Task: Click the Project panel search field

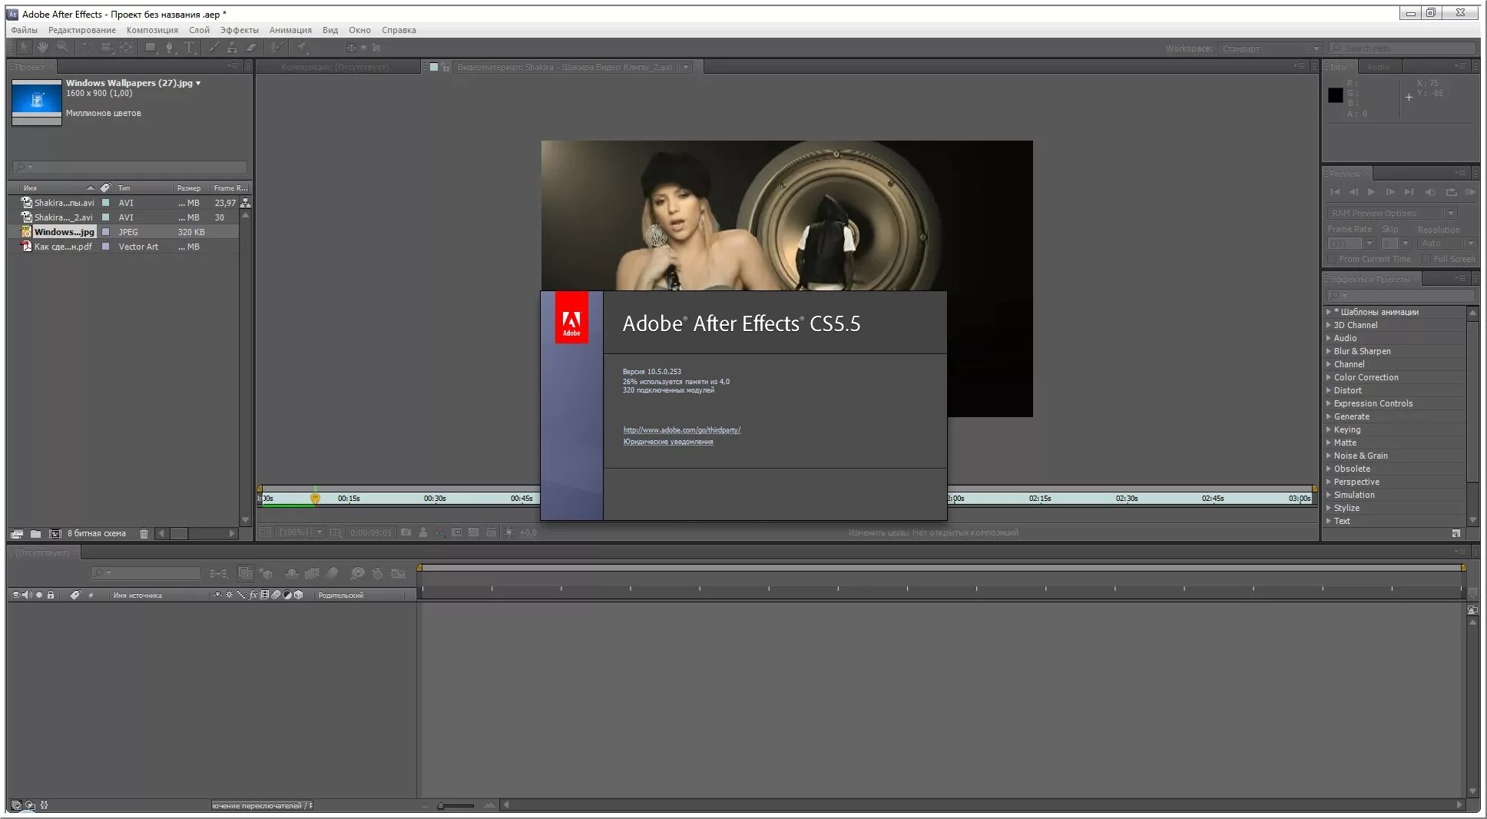Action: pos(130,167)
